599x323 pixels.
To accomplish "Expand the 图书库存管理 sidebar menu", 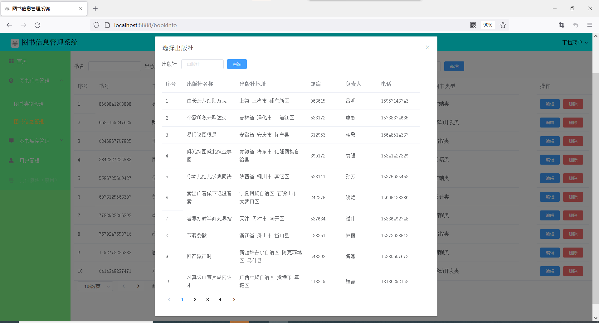I will pos(35,141).
